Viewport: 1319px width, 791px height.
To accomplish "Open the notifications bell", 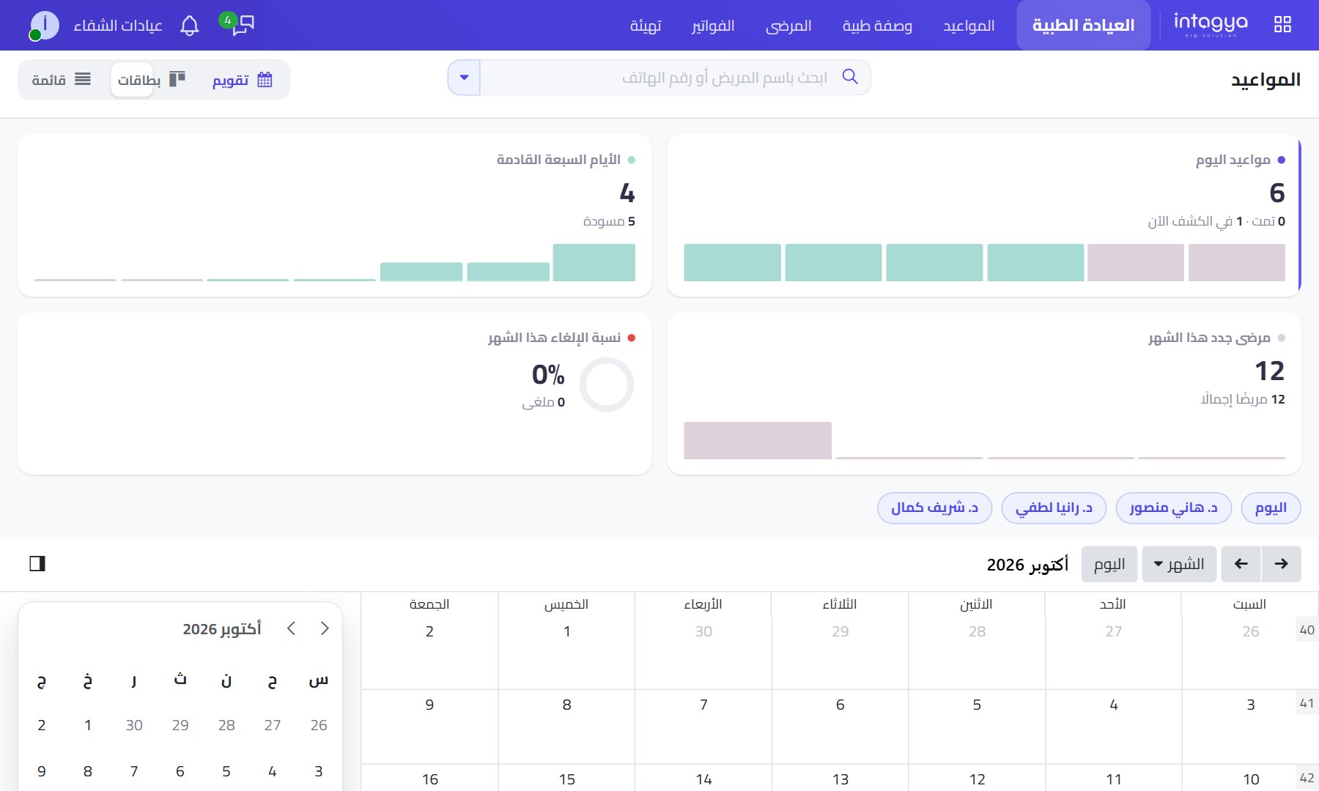I will point(190,26).
